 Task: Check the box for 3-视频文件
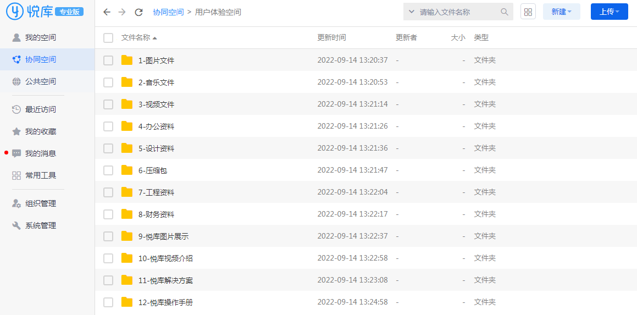click(x=108, y=104)
